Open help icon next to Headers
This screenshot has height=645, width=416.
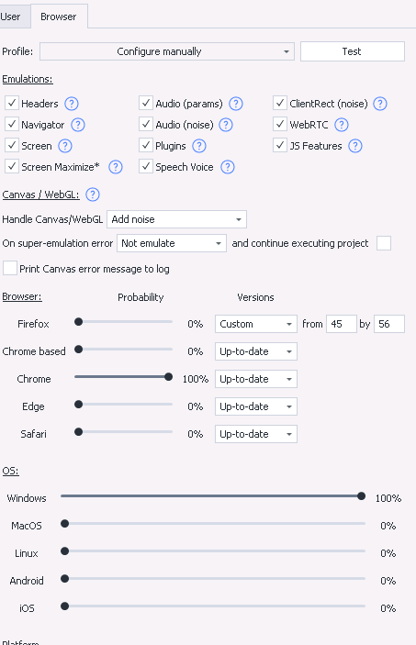72,104
